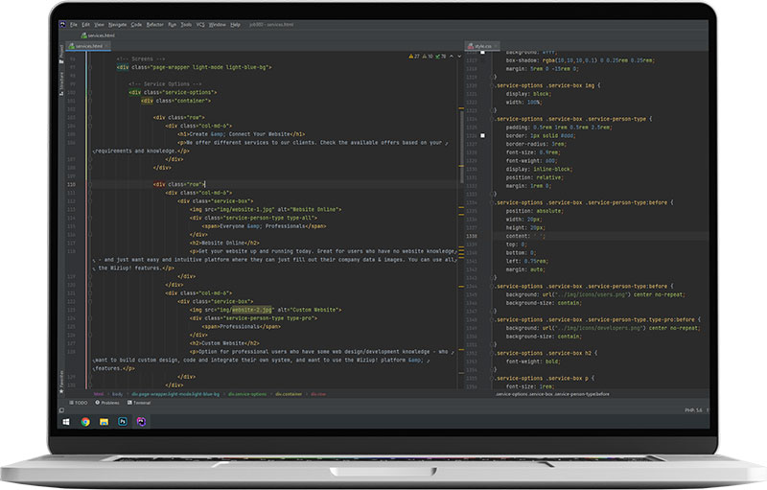Viewport: 767px width, 490px height.
Task: Open the Refactor menu
Action: pos(154,23)
